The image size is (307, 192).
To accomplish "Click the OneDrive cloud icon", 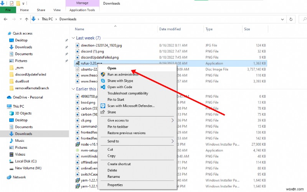I will (x=9, y=97).
